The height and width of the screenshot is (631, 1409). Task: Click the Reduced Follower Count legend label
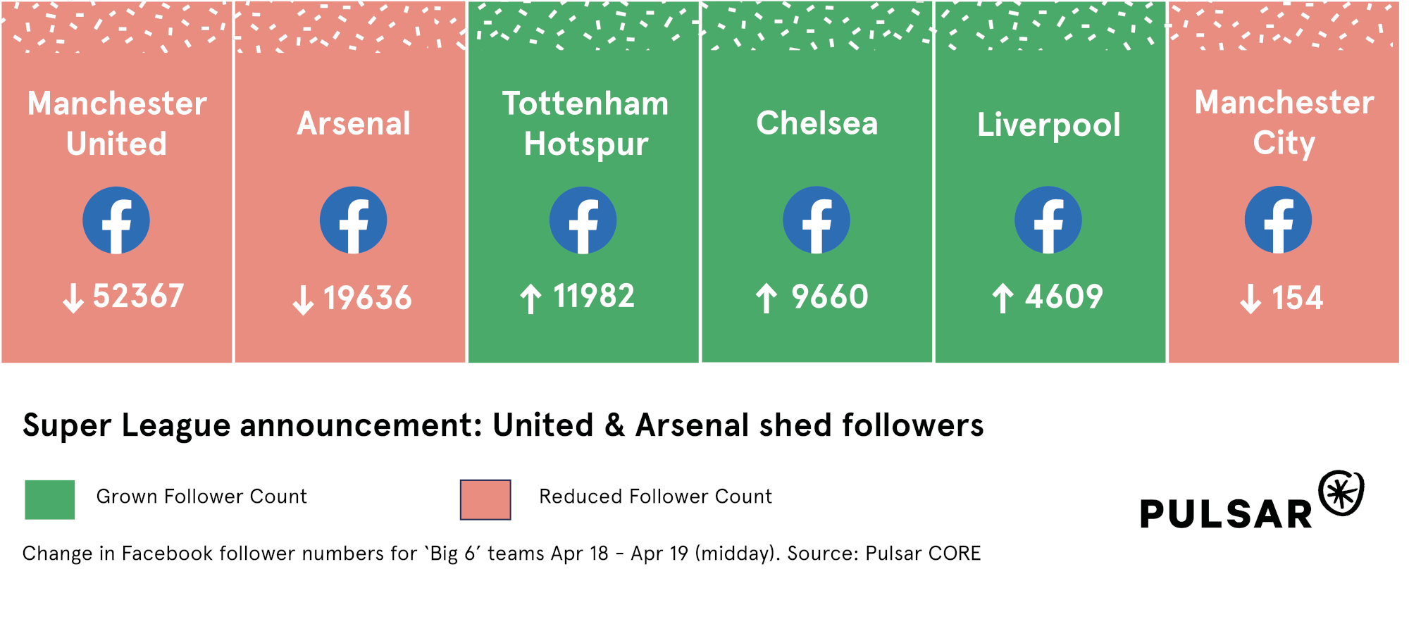coord(655,496)
